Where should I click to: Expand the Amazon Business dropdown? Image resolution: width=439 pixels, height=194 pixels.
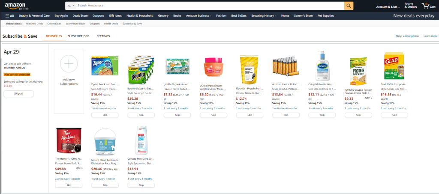pyautogui.click(x=198, y=16)
